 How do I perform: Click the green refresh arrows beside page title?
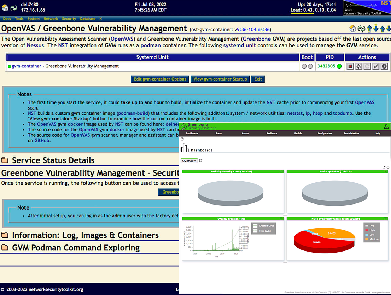[361, 29]
